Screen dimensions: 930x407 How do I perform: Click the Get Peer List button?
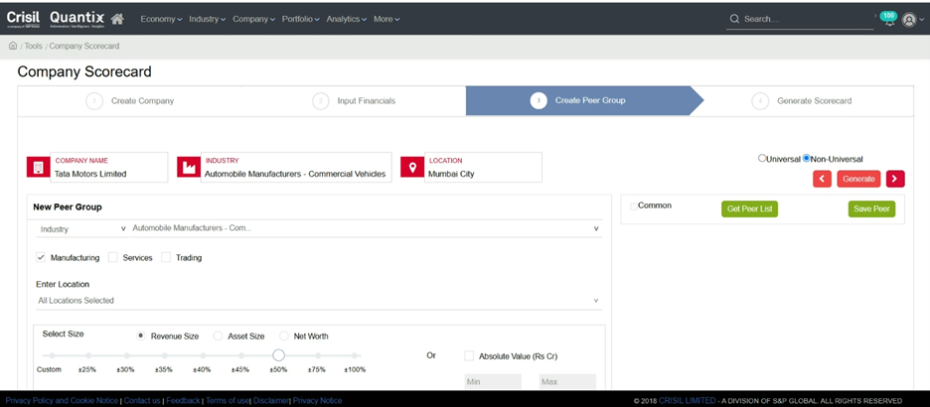coord(750,208)
